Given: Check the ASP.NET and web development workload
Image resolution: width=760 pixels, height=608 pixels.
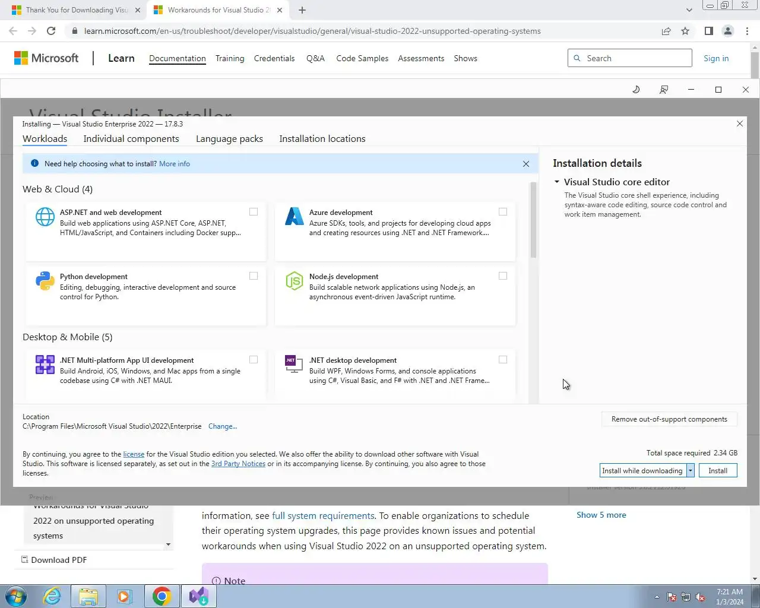Looking at the screenshot, I should [x=254, y=212].
